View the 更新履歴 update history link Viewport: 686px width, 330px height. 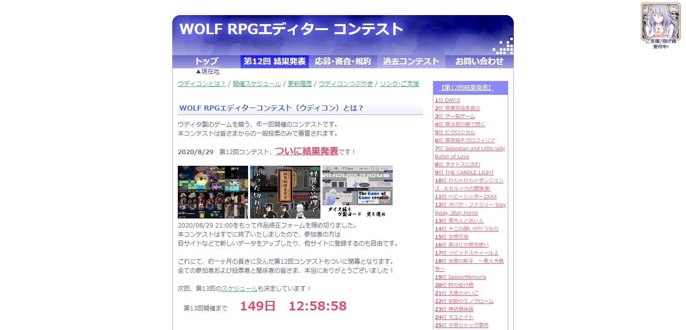(300, 84)
